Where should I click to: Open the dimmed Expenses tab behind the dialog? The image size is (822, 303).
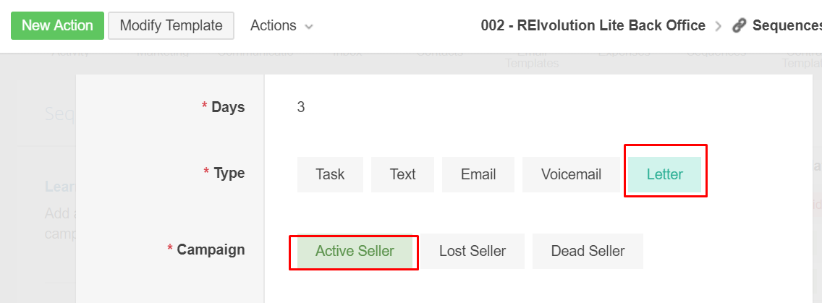[x=624, y=52]
